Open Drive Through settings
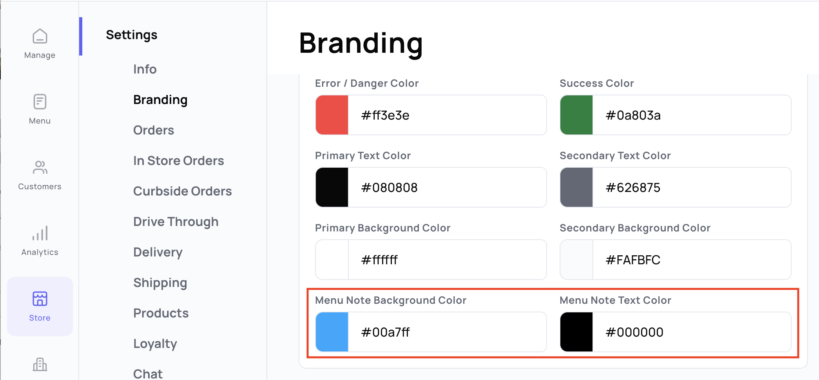The image size is (819, 380). point(176,222)
